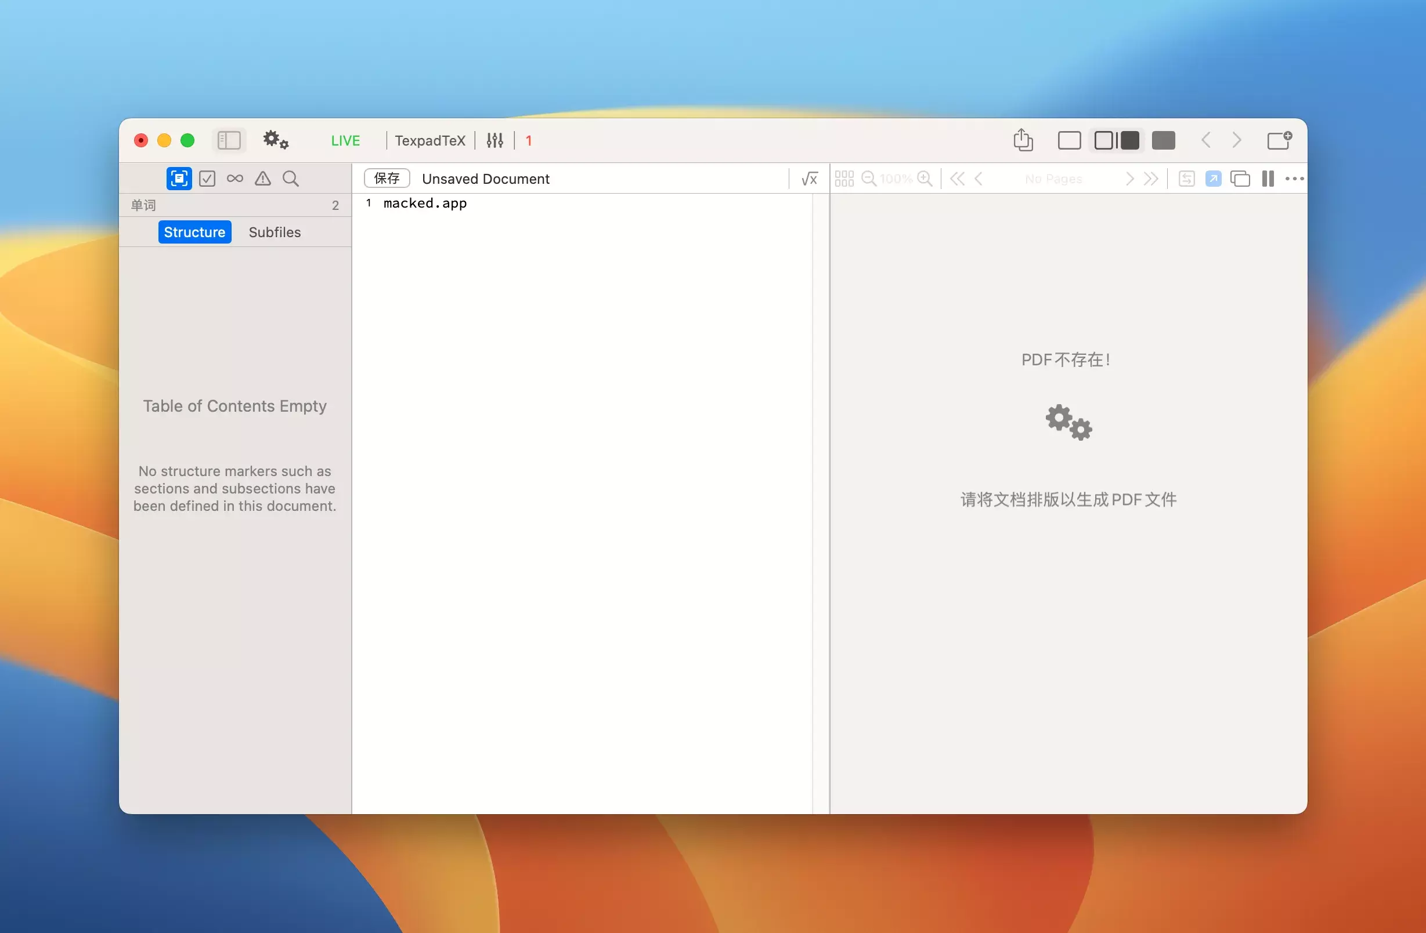
Task: Toggle LIVE typesetting mode
Action: point(345,141)
